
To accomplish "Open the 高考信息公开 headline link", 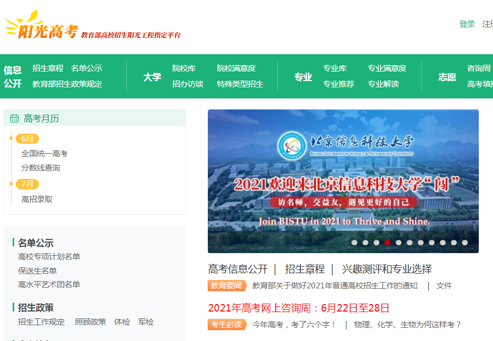I will (238, 269).
